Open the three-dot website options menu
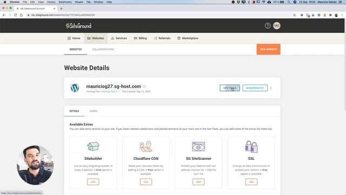Image resolution: width=346 pixels, height=195 pixels. (x=271, y=88)
